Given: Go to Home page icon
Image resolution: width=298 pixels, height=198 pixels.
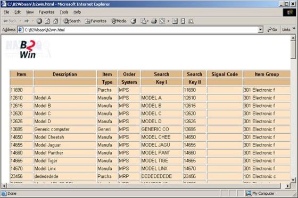Looking at the screenshot, I should point(55,21).
